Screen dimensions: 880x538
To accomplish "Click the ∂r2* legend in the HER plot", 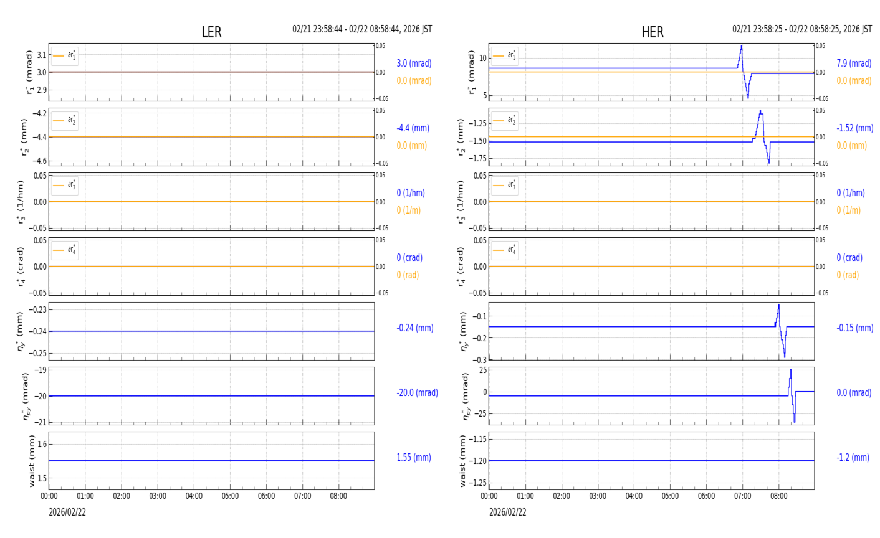I will [x=505, y=121].
